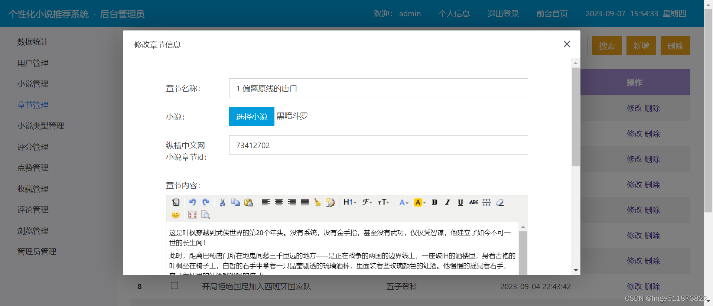Justify chapter content text fully
The image size is (713, 306).
coord(305,202)
